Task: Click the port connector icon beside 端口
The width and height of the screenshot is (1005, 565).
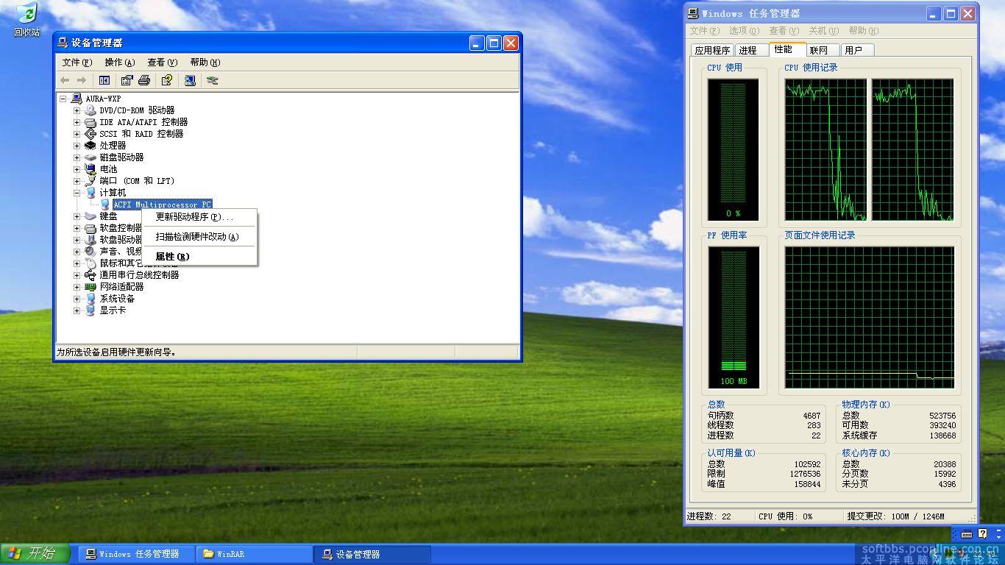Action: [x=90, y=181]
